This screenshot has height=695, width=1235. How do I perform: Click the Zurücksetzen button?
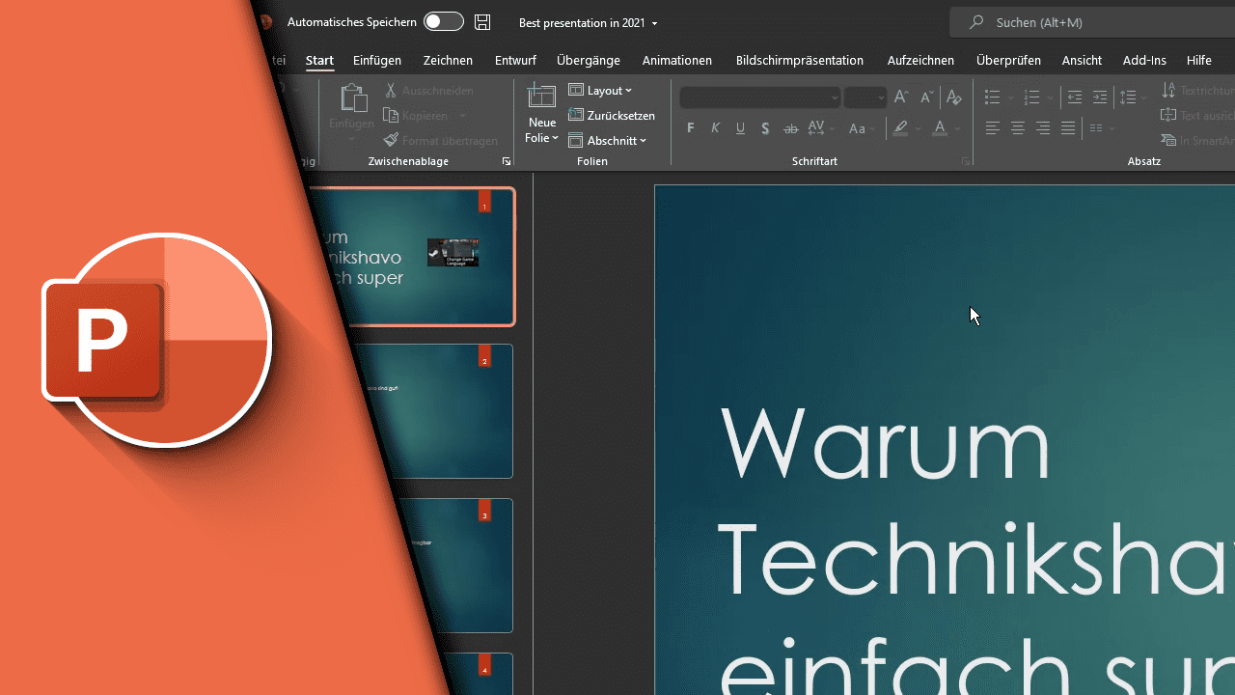tap(612, 116)
